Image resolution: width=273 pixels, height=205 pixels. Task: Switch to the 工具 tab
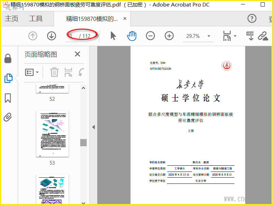[x=36, y=18]
